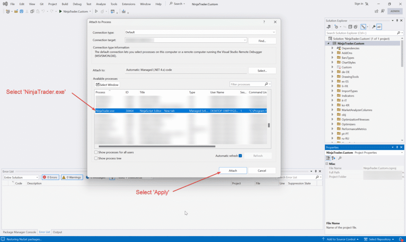The width and height of the screenshot is (406, 242).
Task: Pin the Solution Explorer panel
Action: click(x=397, y=21)
